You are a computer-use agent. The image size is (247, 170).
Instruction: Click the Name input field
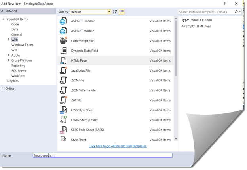(103, 155)
